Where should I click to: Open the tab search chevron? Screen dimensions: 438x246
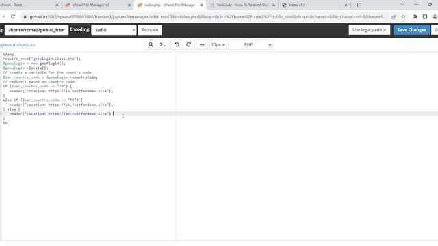(x=402, y=5)
